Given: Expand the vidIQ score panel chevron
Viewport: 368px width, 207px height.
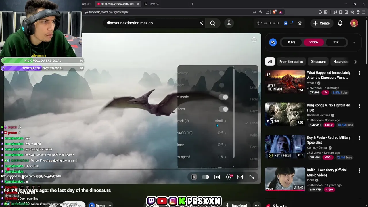Looking at the screenshot, I should click(x=354, y=42).
